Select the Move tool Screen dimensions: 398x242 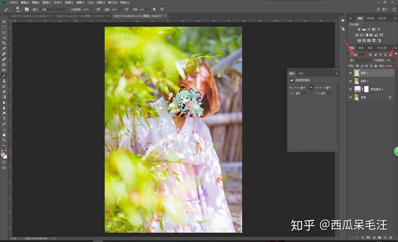pyautogui.click(x=4, y=22)
